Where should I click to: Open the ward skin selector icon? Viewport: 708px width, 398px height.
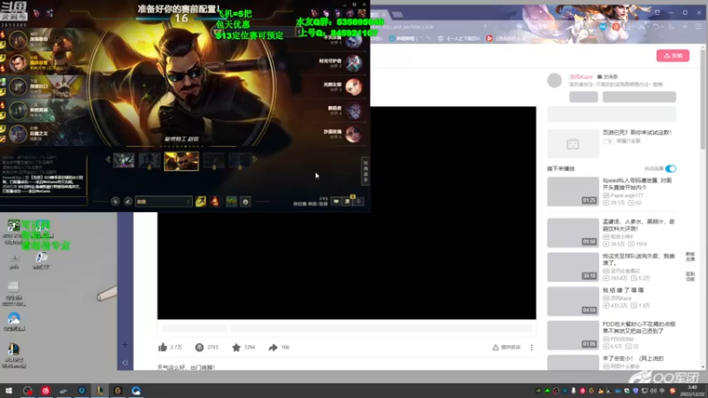pyautogui.click(x=231, y=202)
